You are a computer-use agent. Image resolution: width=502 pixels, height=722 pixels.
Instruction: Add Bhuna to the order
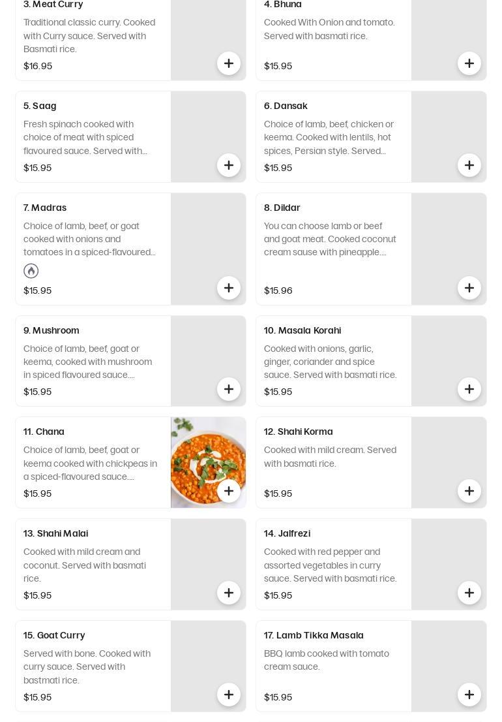[x=469, y=63]
